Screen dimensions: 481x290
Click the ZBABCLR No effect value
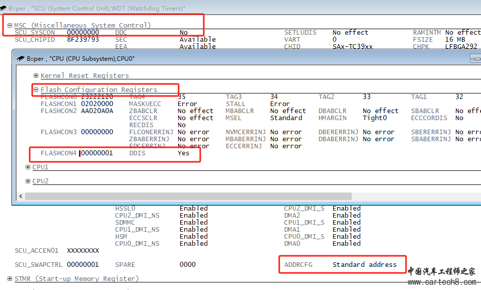195,111
